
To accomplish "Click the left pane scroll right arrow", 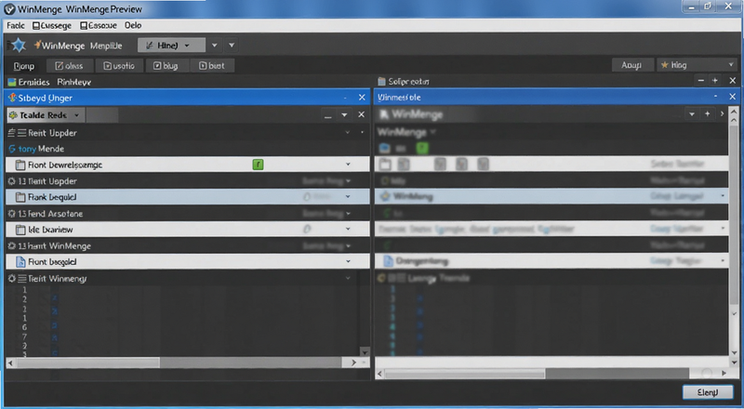I will point(353,363).
